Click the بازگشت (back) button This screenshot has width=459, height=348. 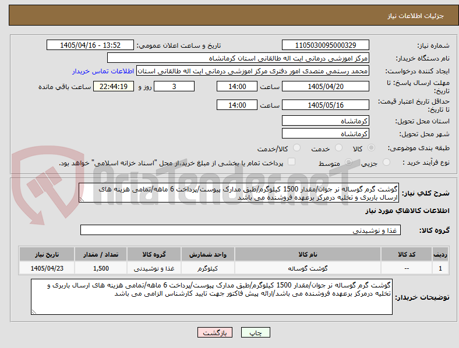[215, 332]
